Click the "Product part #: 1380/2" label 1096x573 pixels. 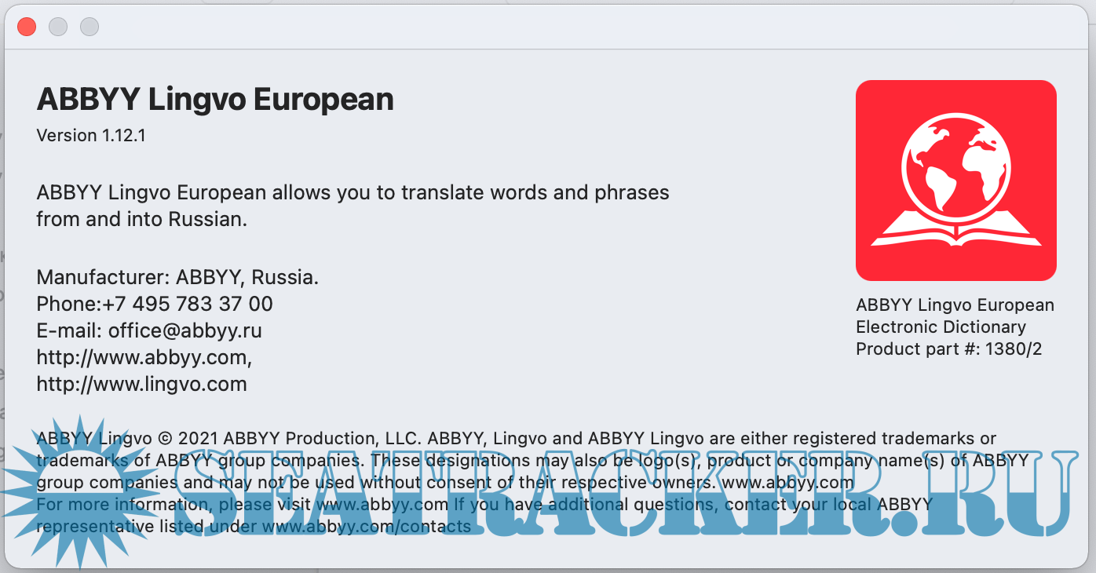948,349
